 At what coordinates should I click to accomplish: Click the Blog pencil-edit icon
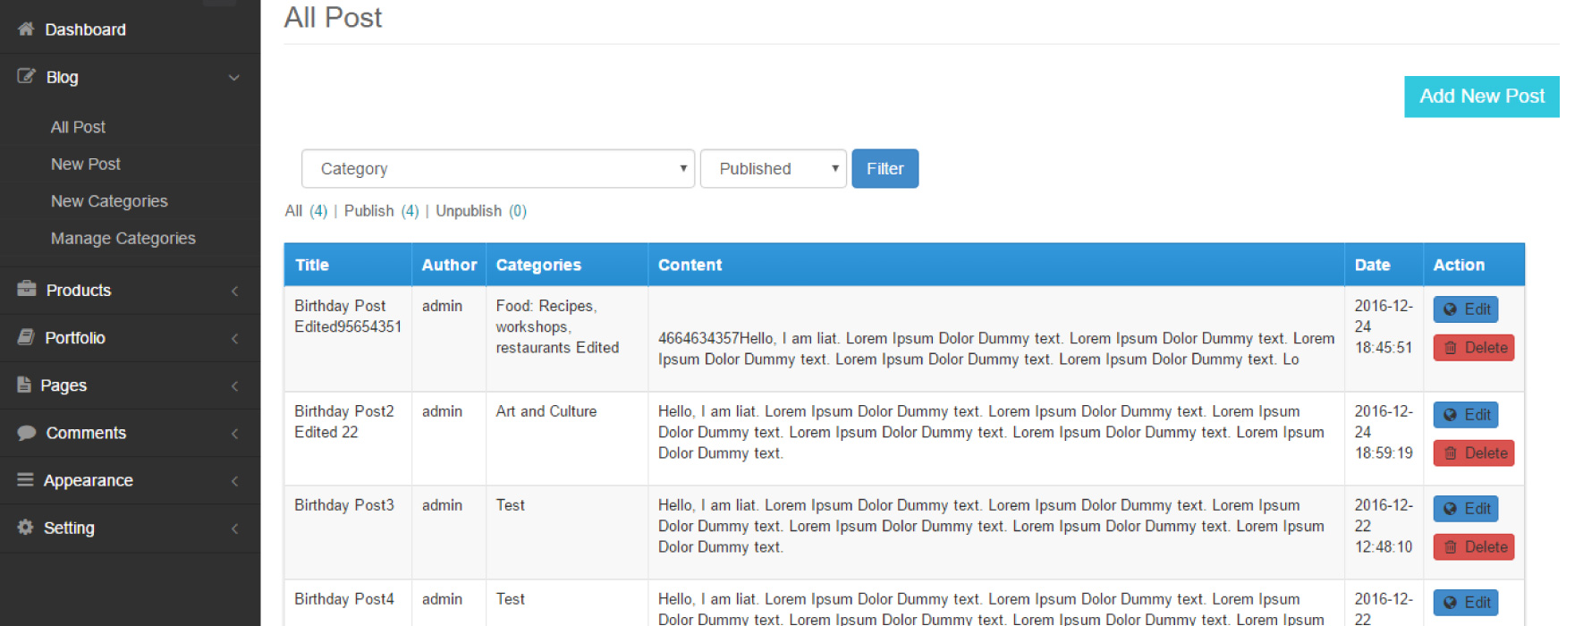(x=26, y=76)
